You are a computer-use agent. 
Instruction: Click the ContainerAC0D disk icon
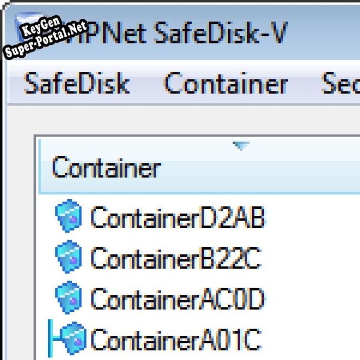pyautogui.click(x=68, y=298)
